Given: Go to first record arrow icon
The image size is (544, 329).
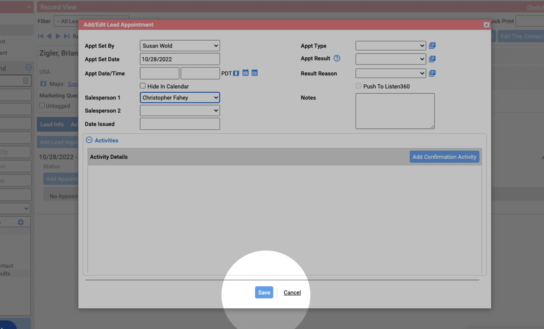Looking at the screenshot, I should coord(41,36).
